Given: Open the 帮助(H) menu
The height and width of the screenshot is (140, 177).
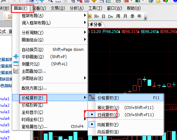Looking at the screenshot, I should tap(134, 8).
